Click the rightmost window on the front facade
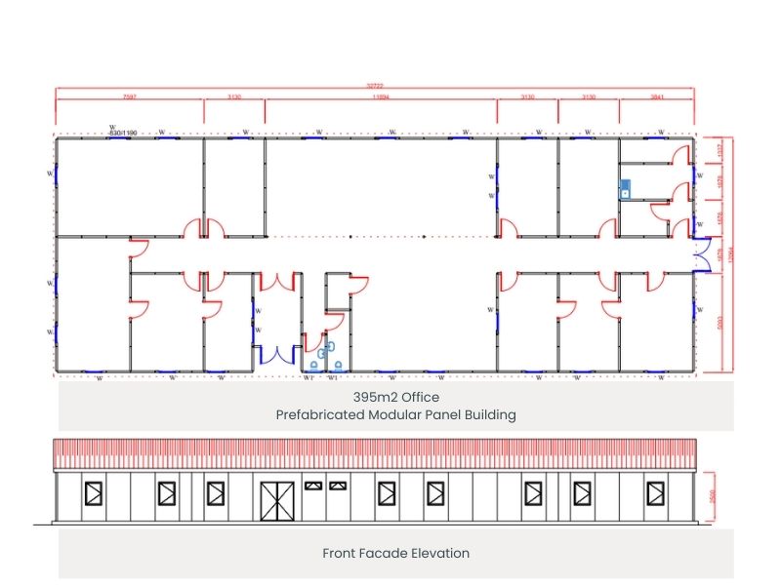Image resolution: width=781 pixels, height=585 pixels. click(x=637, y=495)
